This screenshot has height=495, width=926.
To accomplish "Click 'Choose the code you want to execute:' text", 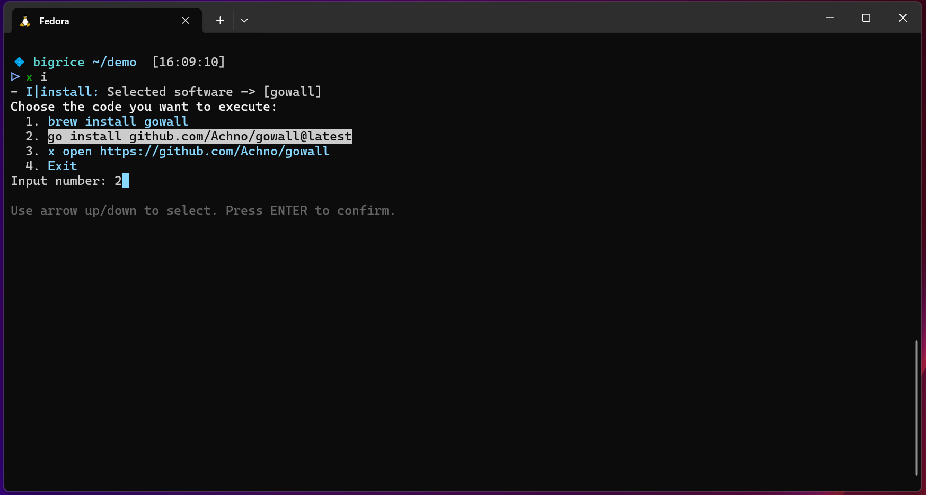I will [x=144, y=107].
